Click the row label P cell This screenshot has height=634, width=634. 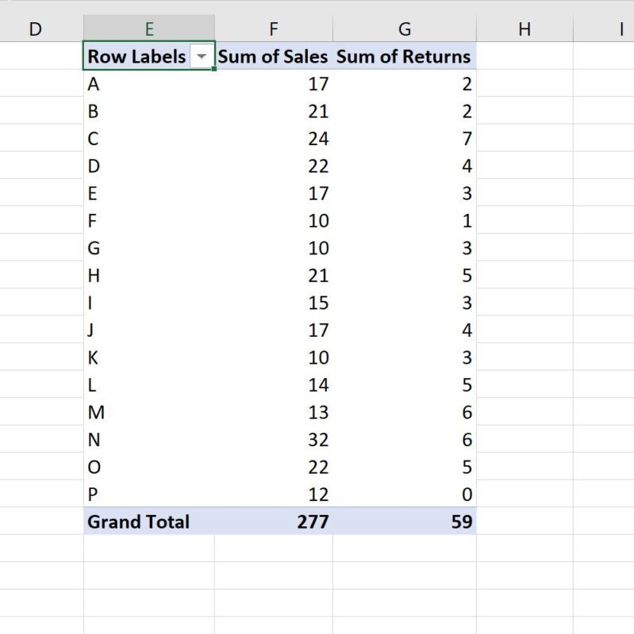pos(119,494)
